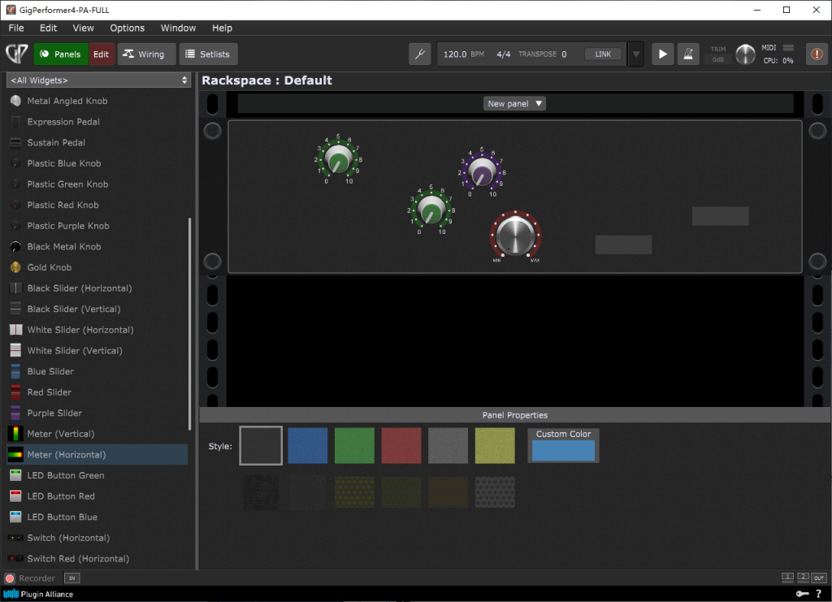
Task: Select the Red Slider widget
Action: tap(98, 392)
